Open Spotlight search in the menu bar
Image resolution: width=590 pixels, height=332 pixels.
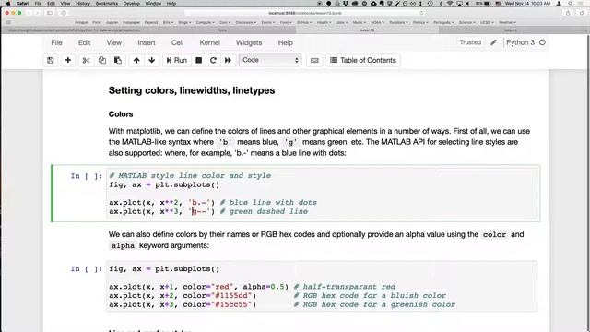(571, 4)
